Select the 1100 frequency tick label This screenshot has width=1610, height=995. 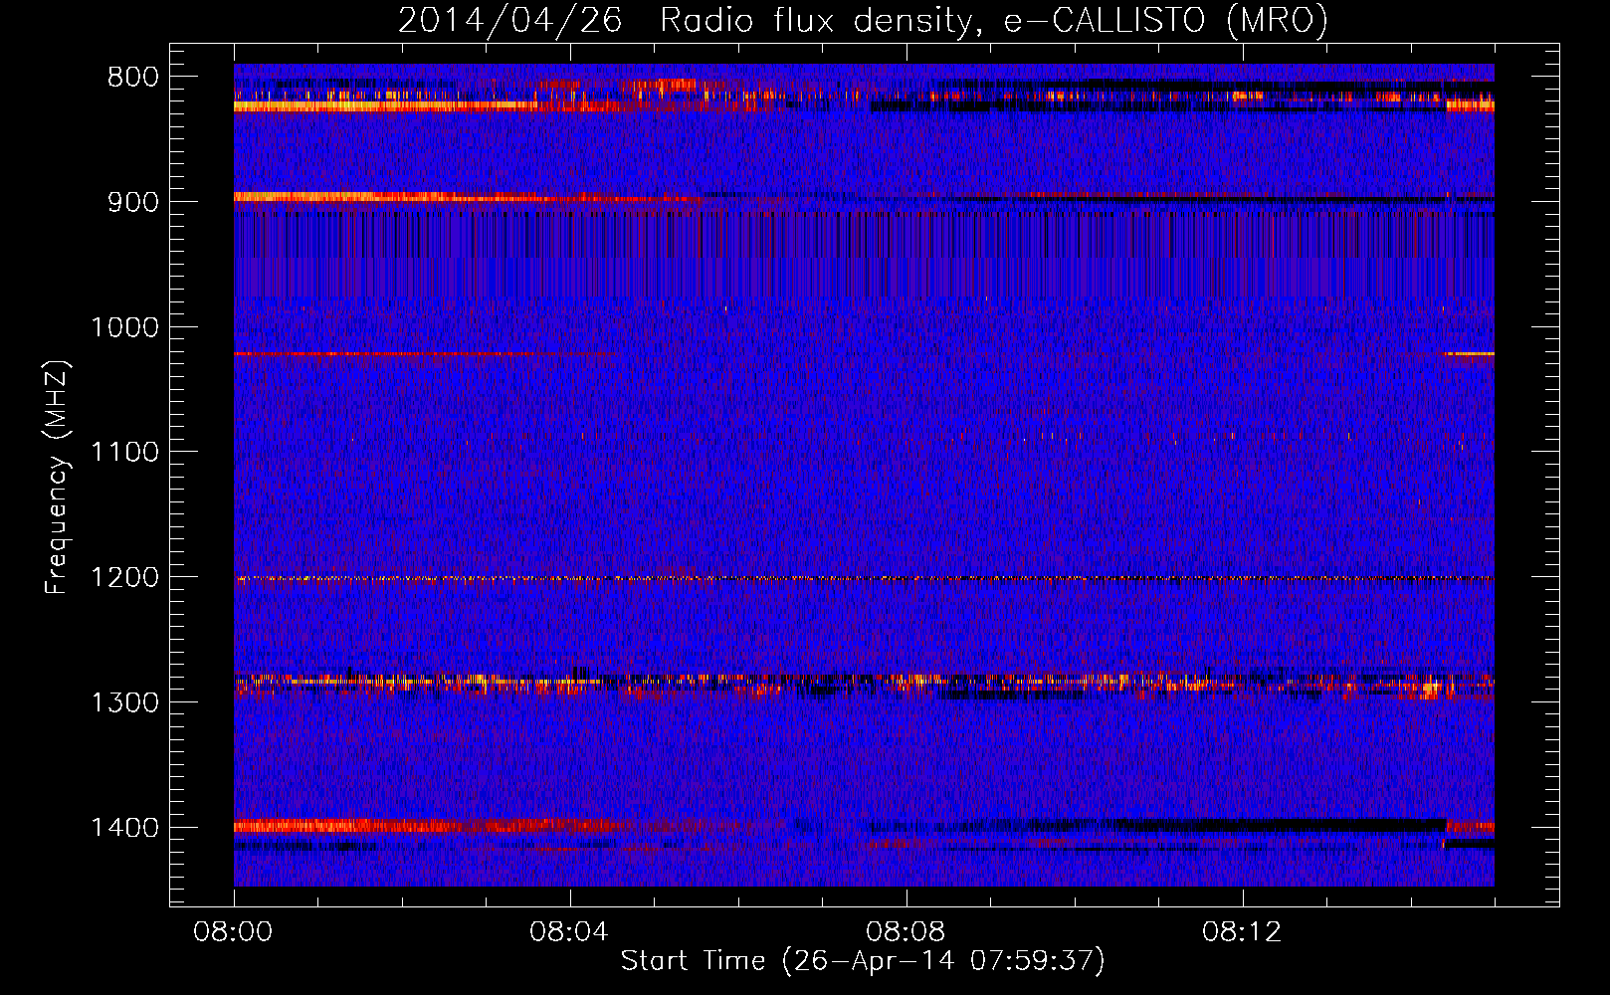[x=124, y=453]
